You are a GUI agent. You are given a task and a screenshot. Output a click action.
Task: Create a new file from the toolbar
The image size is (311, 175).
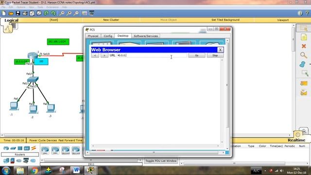coord(4,13)
